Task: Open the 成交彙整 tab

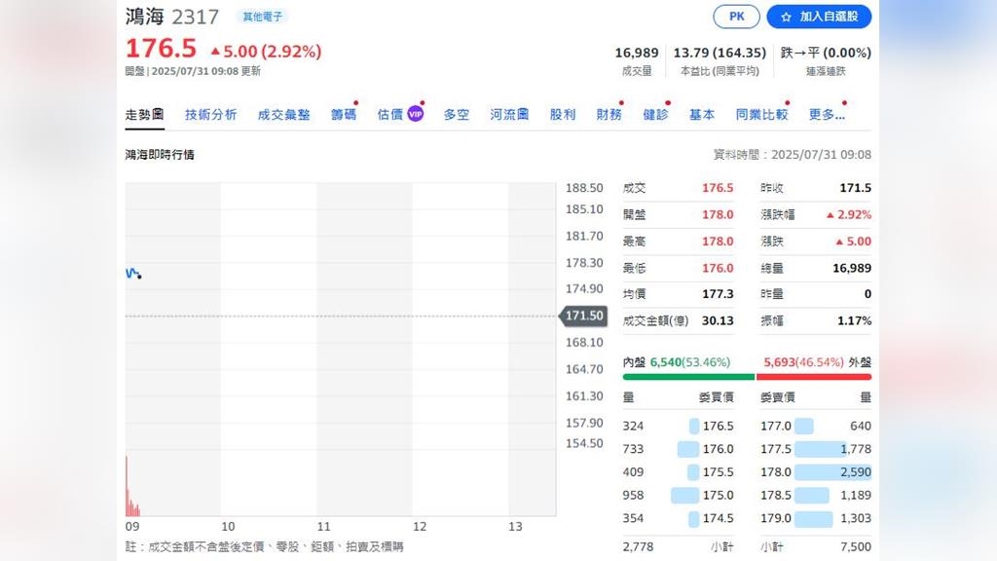Action: coord(283,115)
